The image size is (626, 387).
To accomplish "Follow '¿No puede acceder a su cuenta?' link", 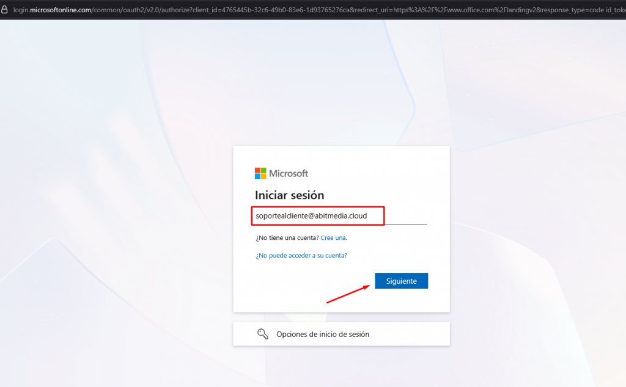I will coord(301,256).
